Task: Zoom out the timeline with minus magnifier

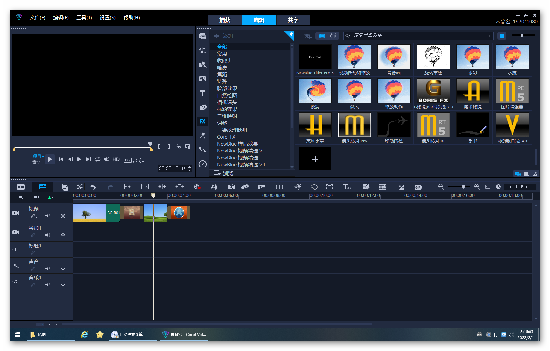Action: (441, 187)
